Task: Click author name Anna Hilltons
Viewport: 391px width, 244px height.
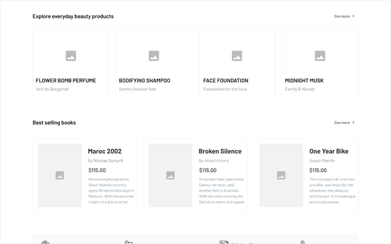Action: 214,161
